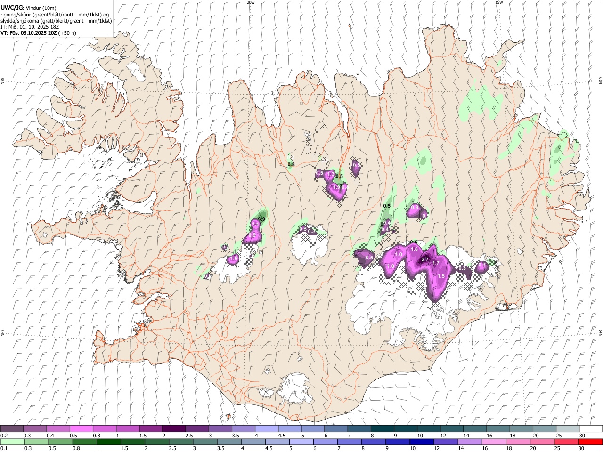Pick the bright red end swatch of the lower scale
The image size is (603, 452).
[x=591, y=442]
